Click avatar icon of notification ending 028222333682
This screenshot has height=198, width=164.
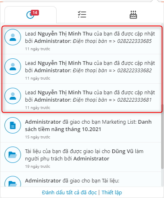coord(13,67)
